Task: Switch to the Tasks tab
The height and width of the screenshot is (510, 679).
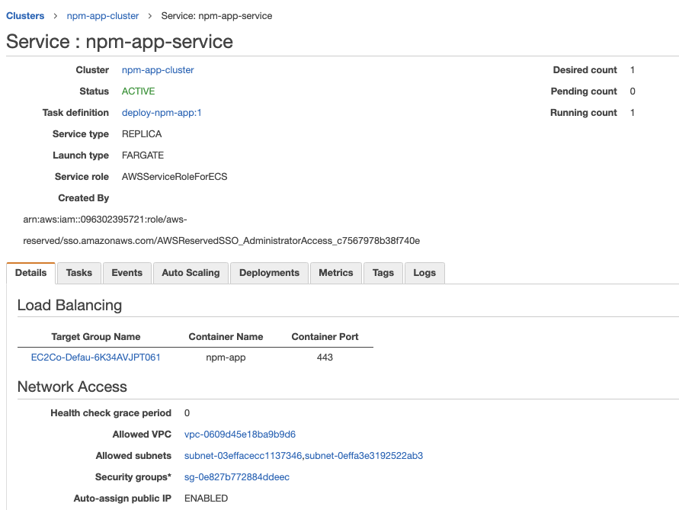Action: tap(78, 273)
